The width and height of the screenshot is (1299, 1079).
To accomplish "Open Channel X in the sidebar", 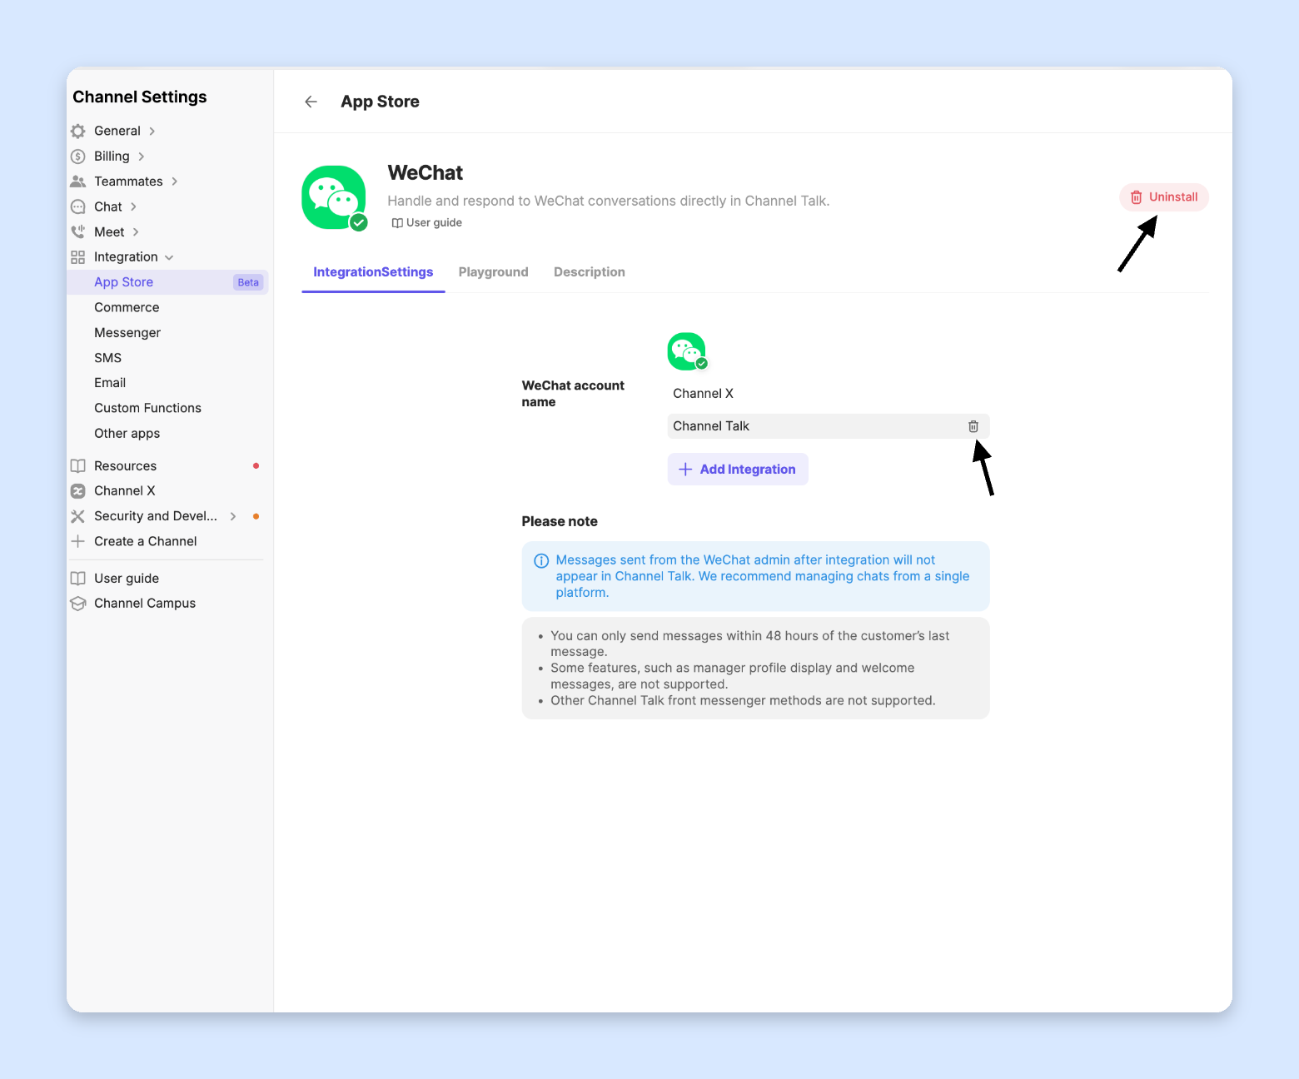I will click(124, 491).
